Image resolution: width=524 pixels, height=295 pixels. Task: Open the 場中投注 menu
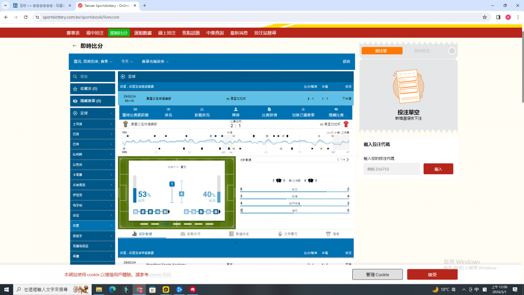[x=95, y=33]
